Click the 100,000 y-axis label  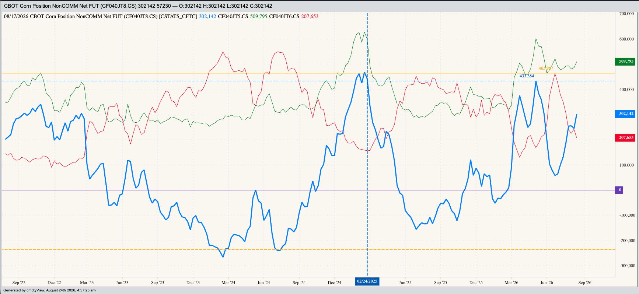pos(626,165)
